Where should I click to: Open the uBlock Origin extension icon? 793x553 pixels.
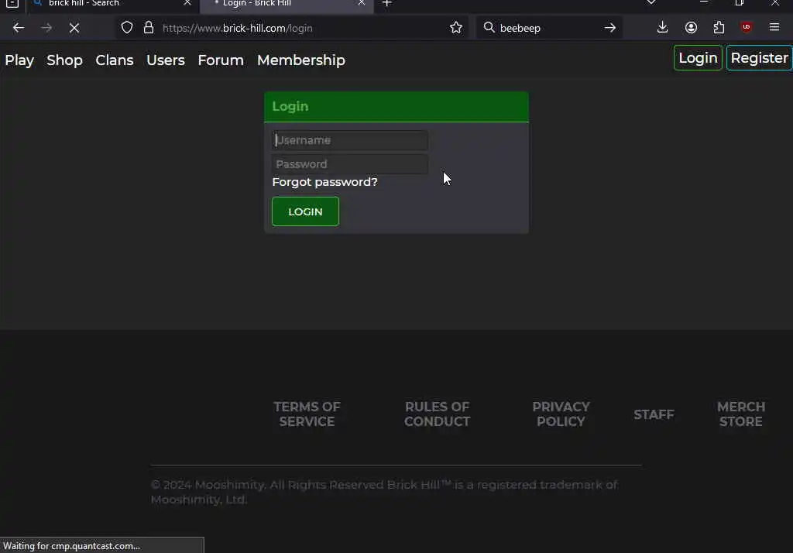[747, 27]
